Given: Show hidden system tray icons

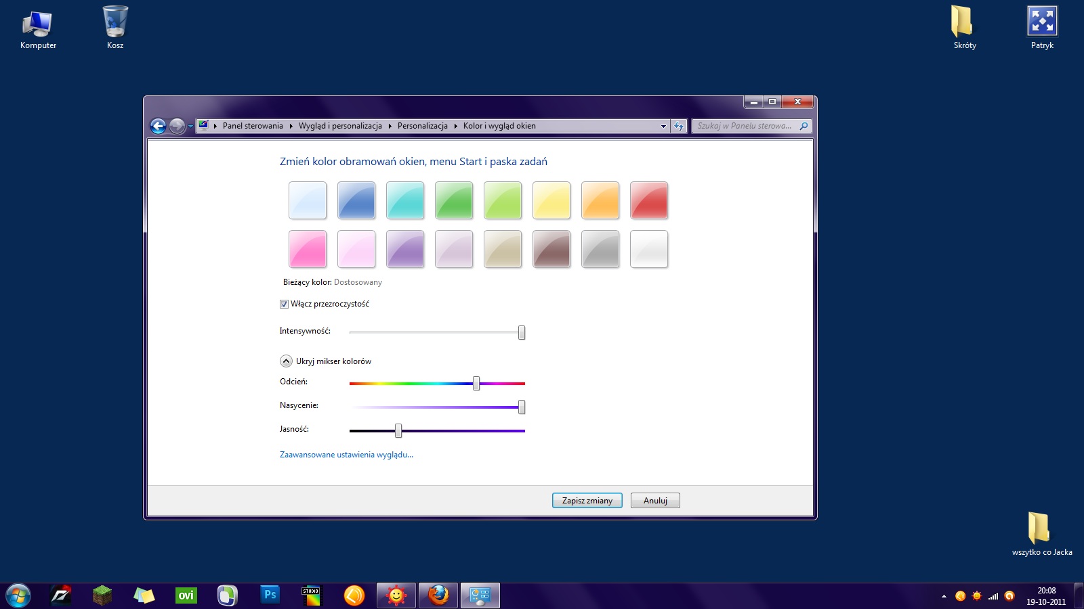Looking at the screenshot, I should [x=944, y=596].
